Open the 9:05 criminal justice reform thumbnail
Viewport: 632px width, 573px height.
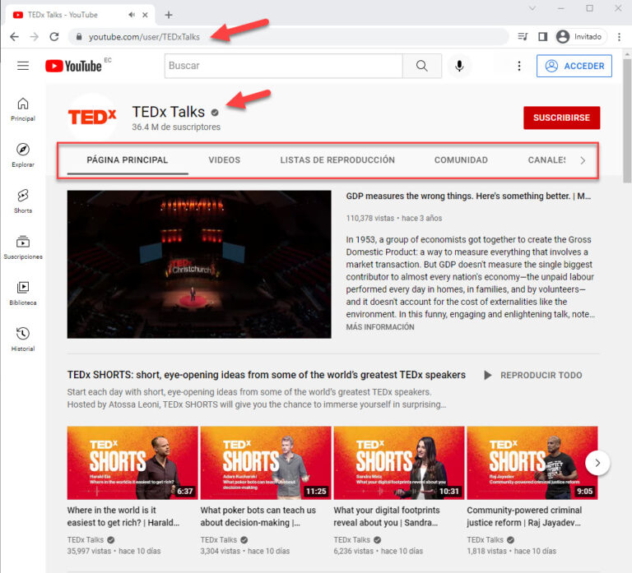click(532, 463)
